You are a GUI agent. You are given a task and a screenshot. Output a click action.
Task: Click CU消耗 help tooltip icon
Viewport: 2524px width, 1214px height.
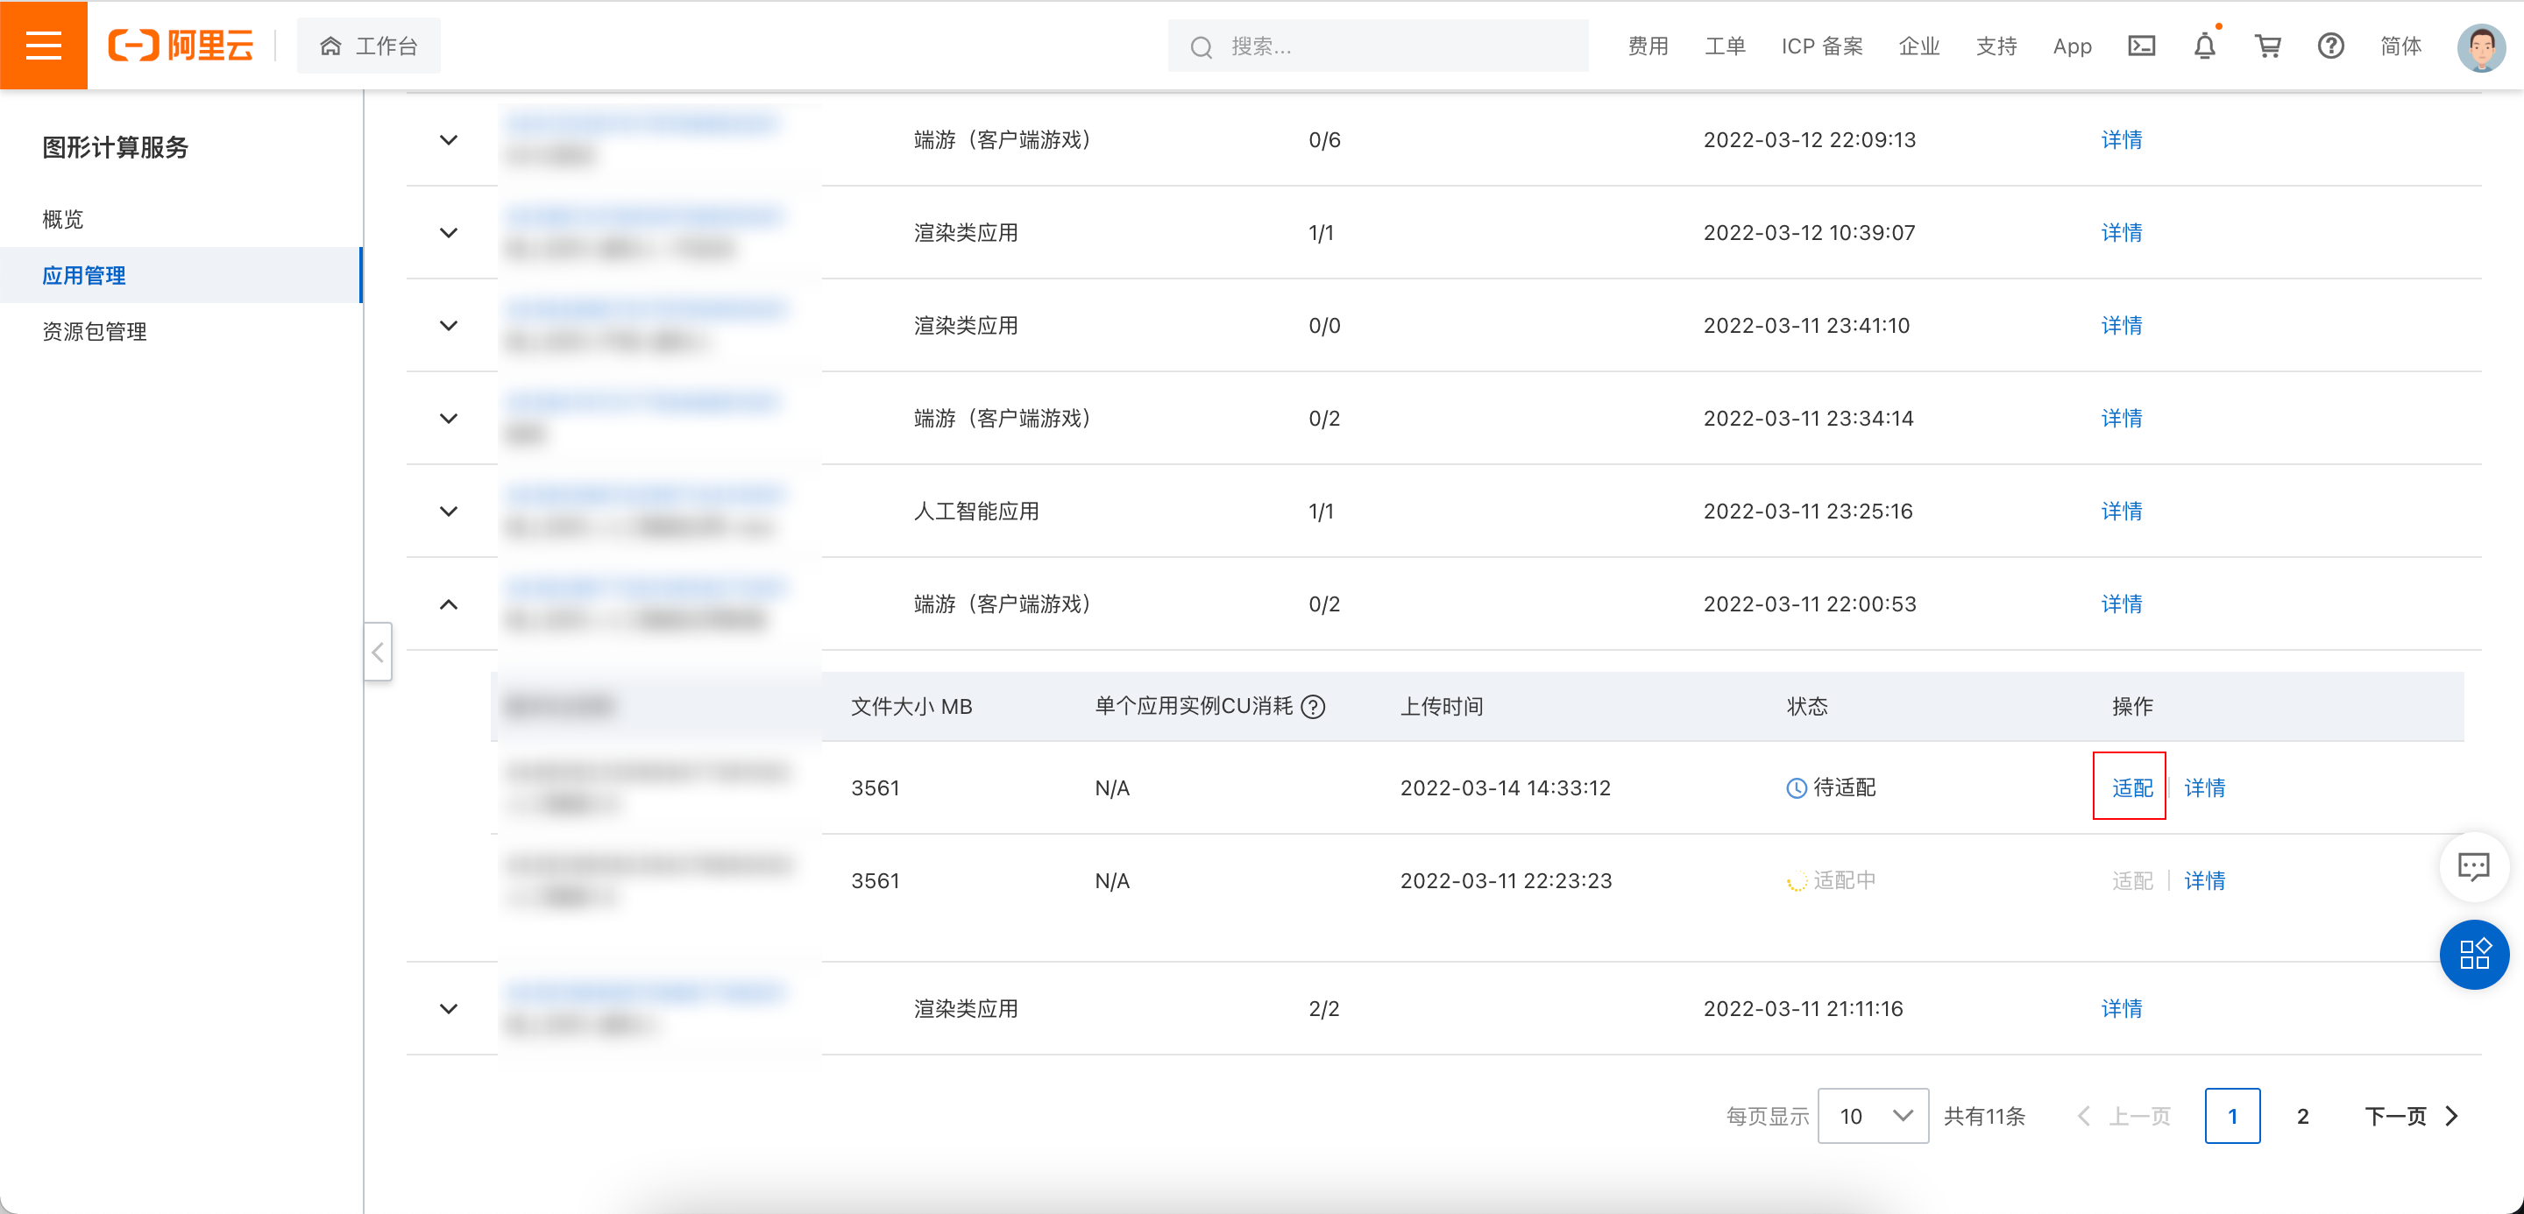click(x=1313, y=707)
